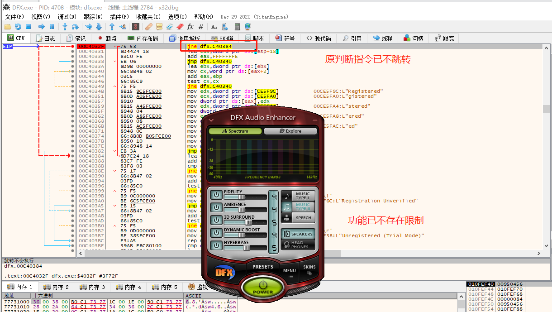552x312 pixels.
Task: Open the comments toolbar icon
Action: 159,27
